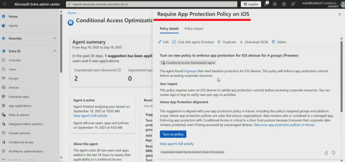Switch to the Policy details tab
Screen dimensions: 345x162
point(169,29)
